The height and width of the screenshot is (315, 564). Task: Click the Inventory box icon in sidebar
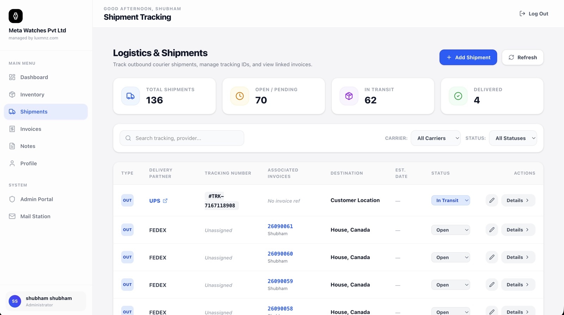coord(12,94)
